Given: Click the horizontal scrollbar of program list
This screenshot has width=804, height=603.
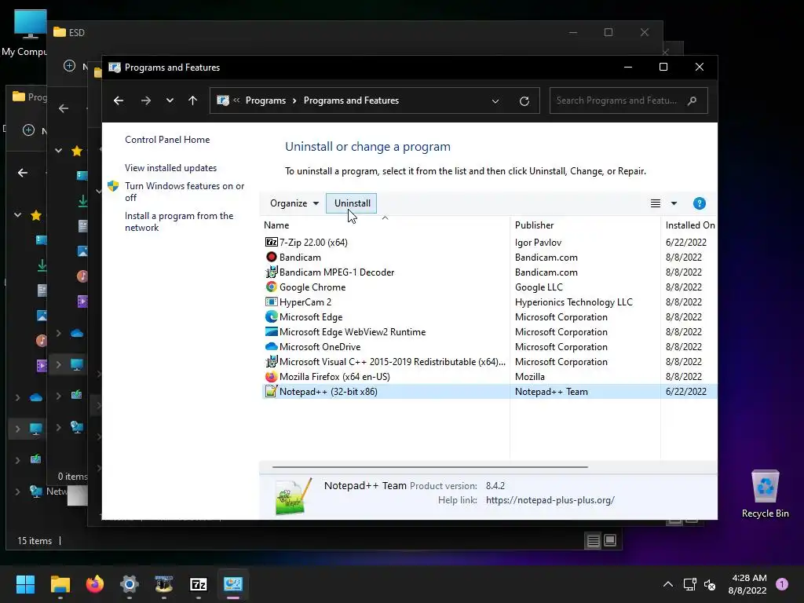Looking at the screenshot, I should (x=429, y=467).
